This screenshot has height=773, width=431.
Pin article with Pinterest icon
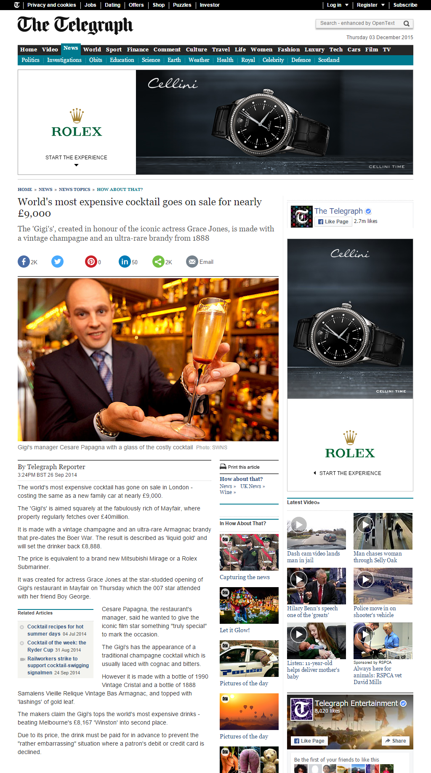pos(91,262)
